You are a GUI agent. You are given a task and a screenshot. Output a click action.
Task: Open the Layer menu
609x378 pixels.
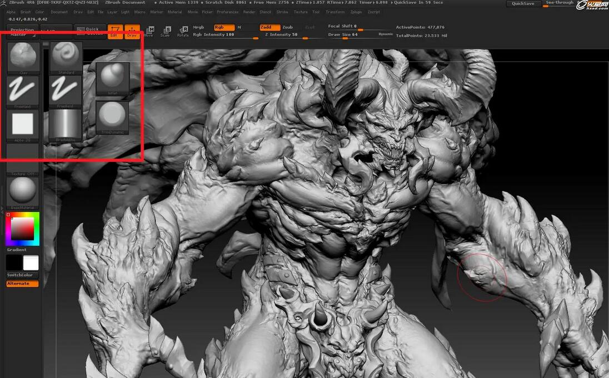click(x=112, y=12)
